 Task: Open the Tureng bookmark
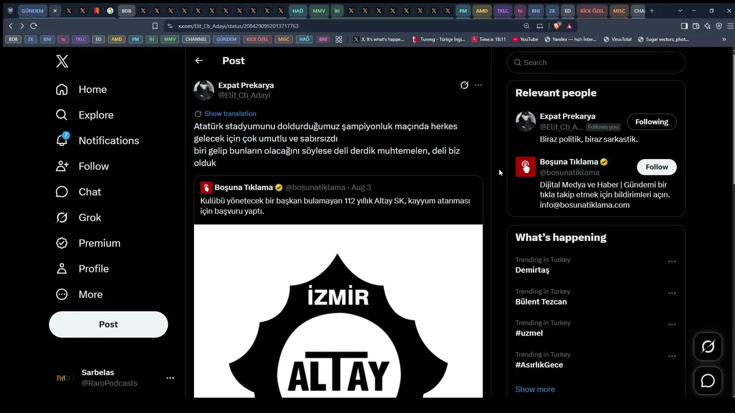tap(438, 40)
